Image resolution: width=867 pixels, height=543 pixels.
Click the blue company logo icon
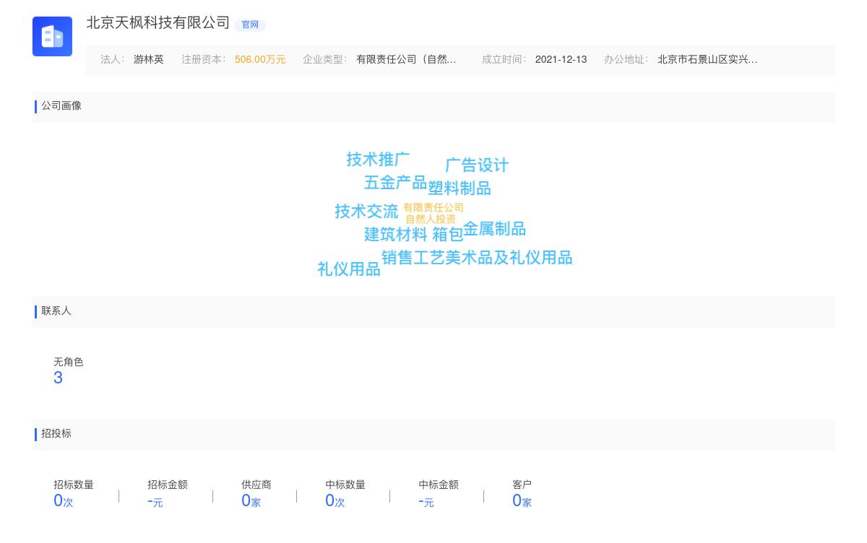52,36
